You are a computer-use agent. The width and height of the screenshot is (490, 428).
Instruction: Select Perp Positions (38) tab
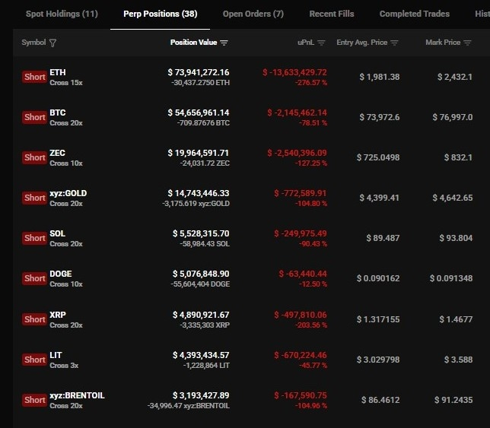click(161, 14)
